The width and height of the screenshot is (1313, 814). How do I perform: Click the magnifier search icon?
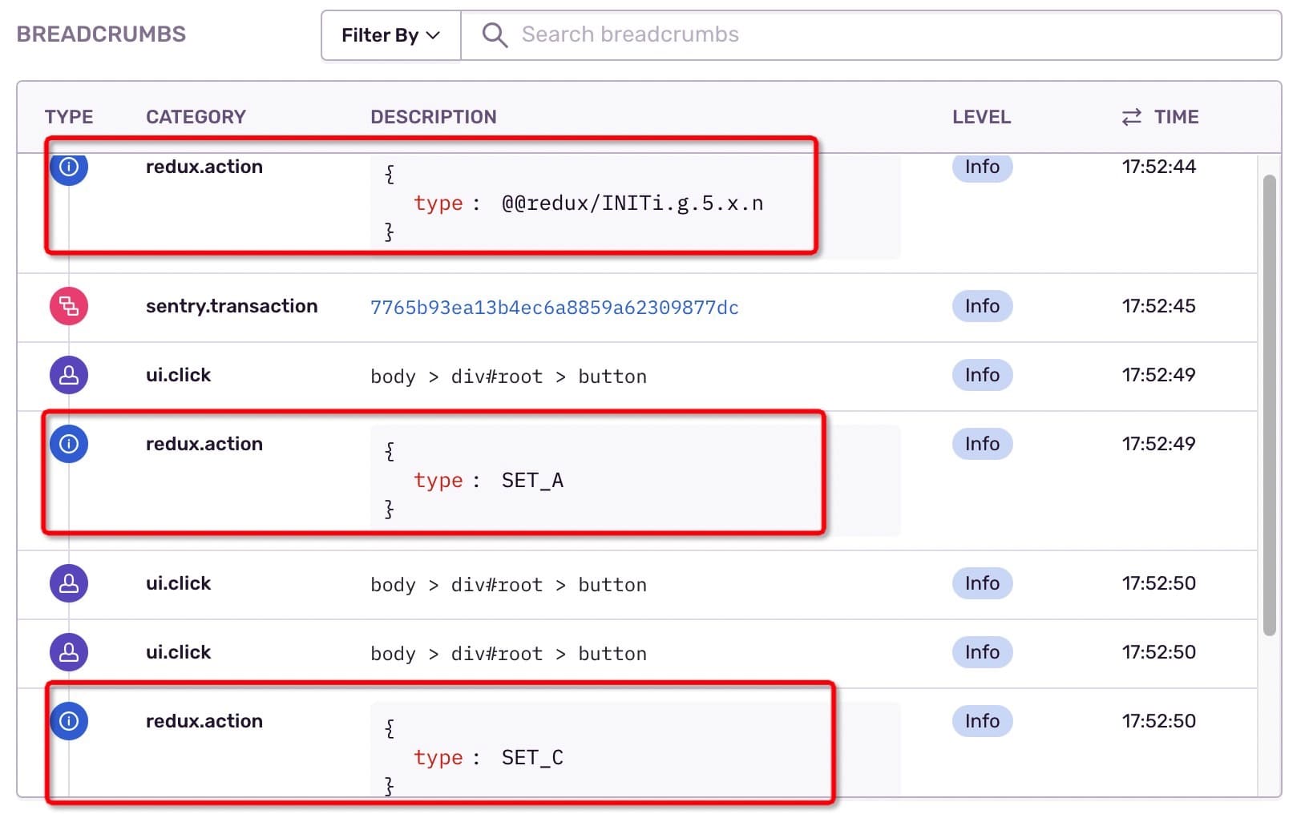494,35
